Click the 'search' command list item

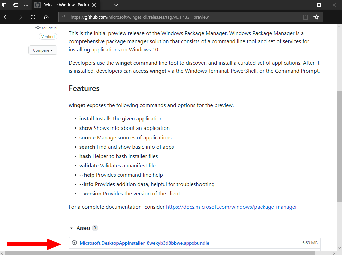[x=126, y=147]
